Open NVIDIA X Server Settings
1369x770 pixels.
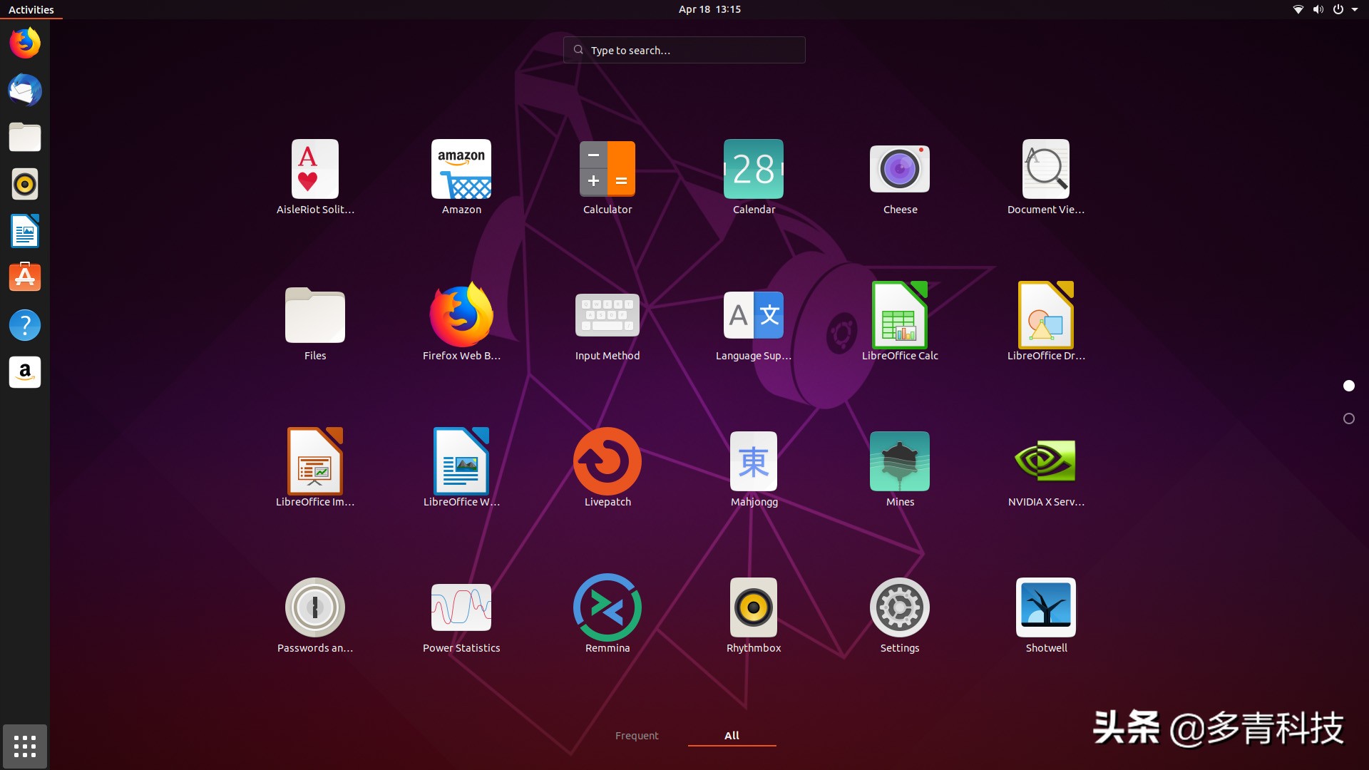[1045, 461]
